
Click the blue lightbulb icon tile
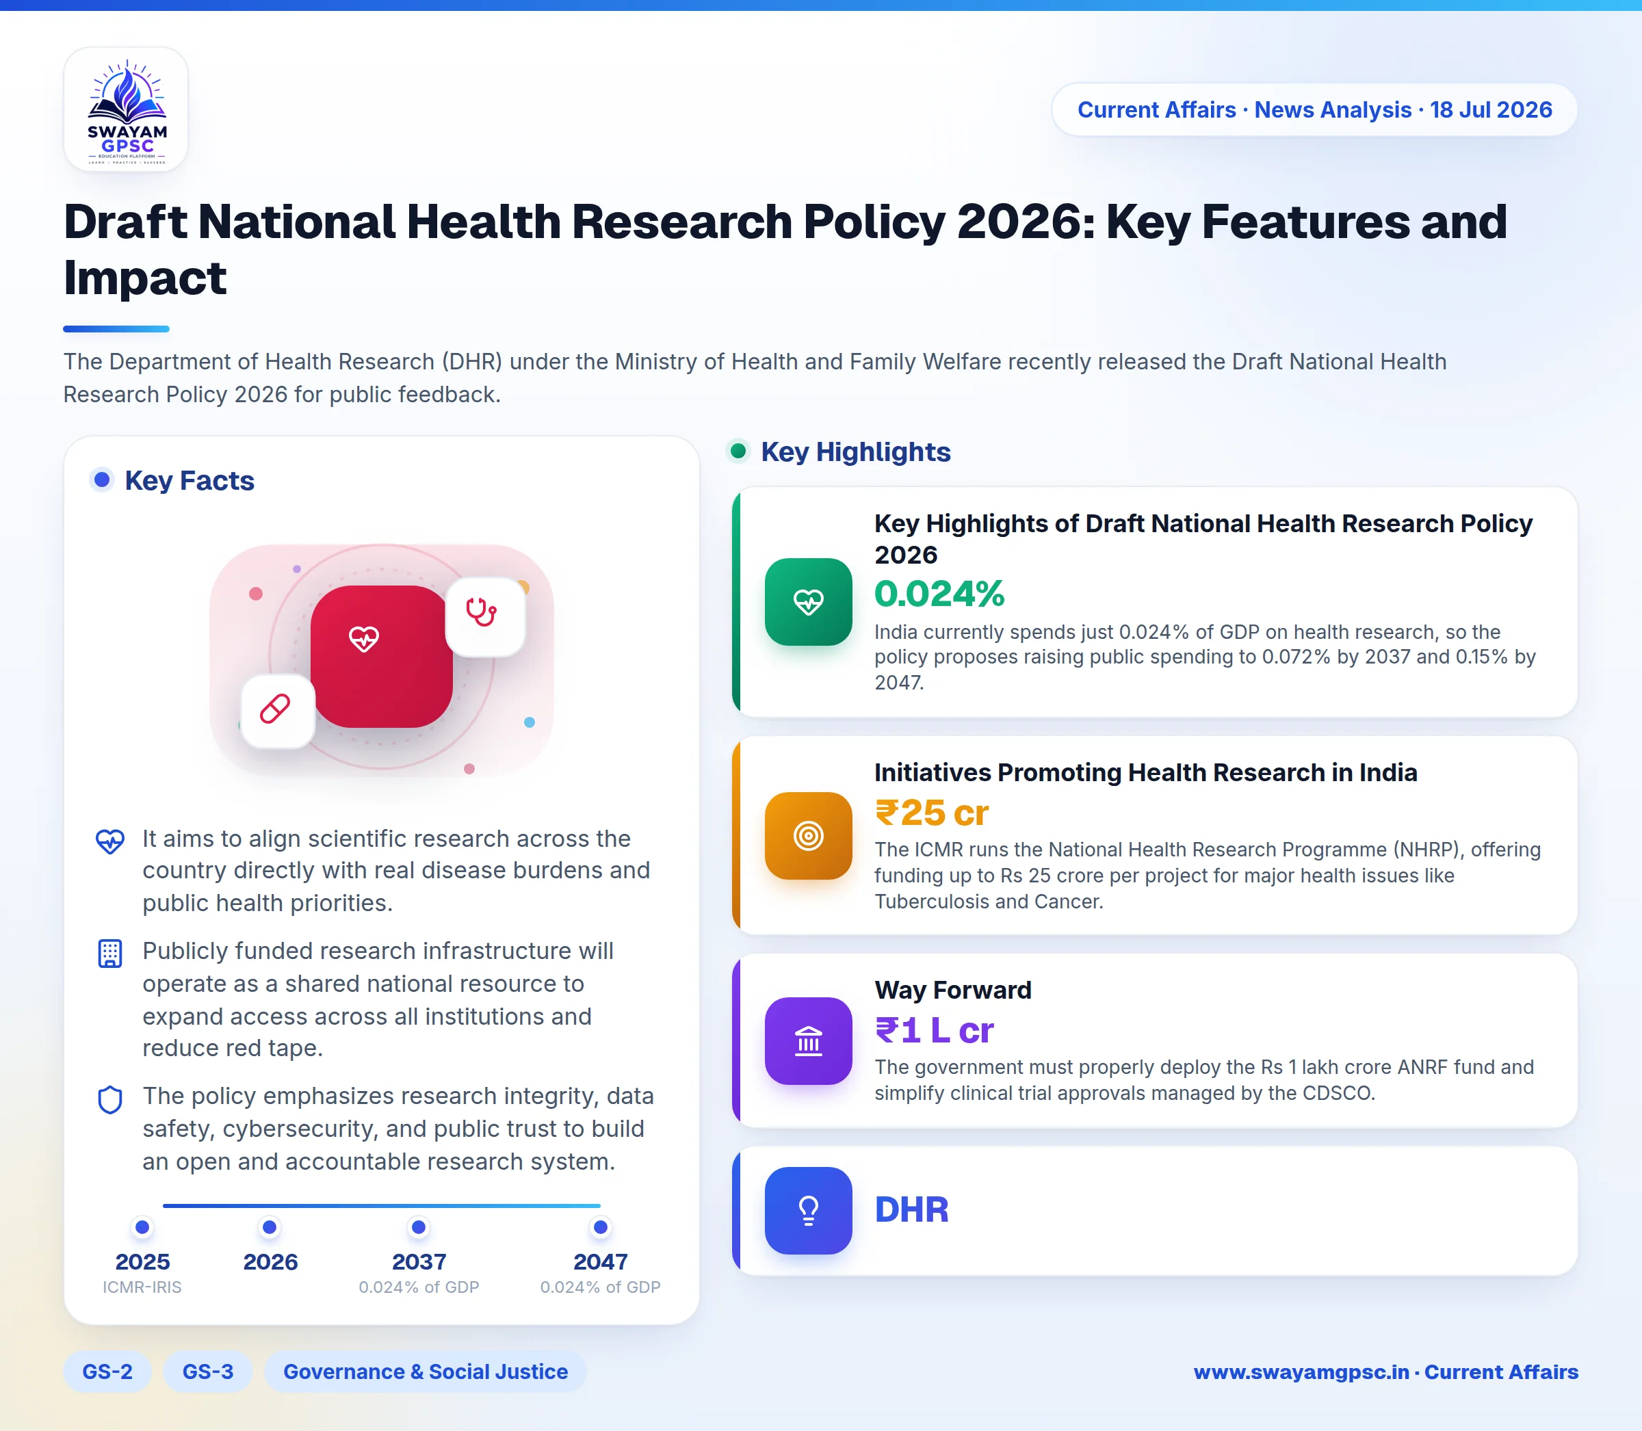coord(808,1210)
